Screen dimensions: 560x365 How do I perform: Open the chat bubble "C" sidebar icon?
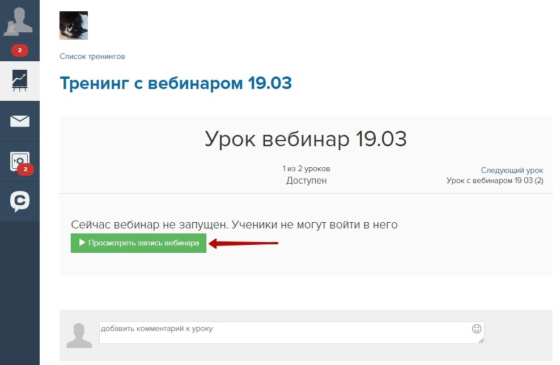(x=20, y=202)
